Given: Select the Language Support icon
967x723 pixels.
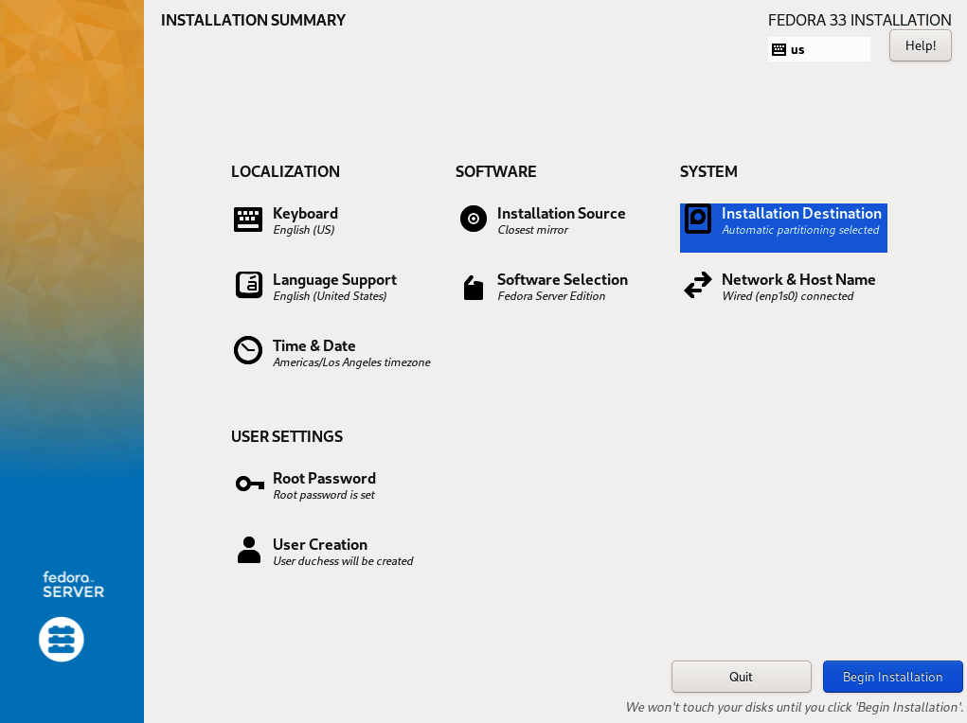Looking at the screenshot, I should 247,285.
